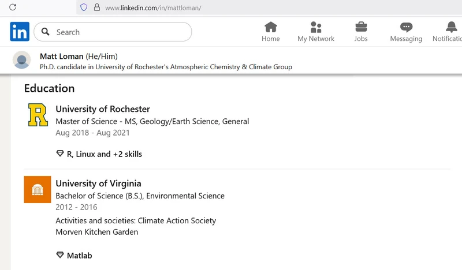462x270 pixels.
Task: Focus the LinkedIn Search field
Action: tap(113, 32)
